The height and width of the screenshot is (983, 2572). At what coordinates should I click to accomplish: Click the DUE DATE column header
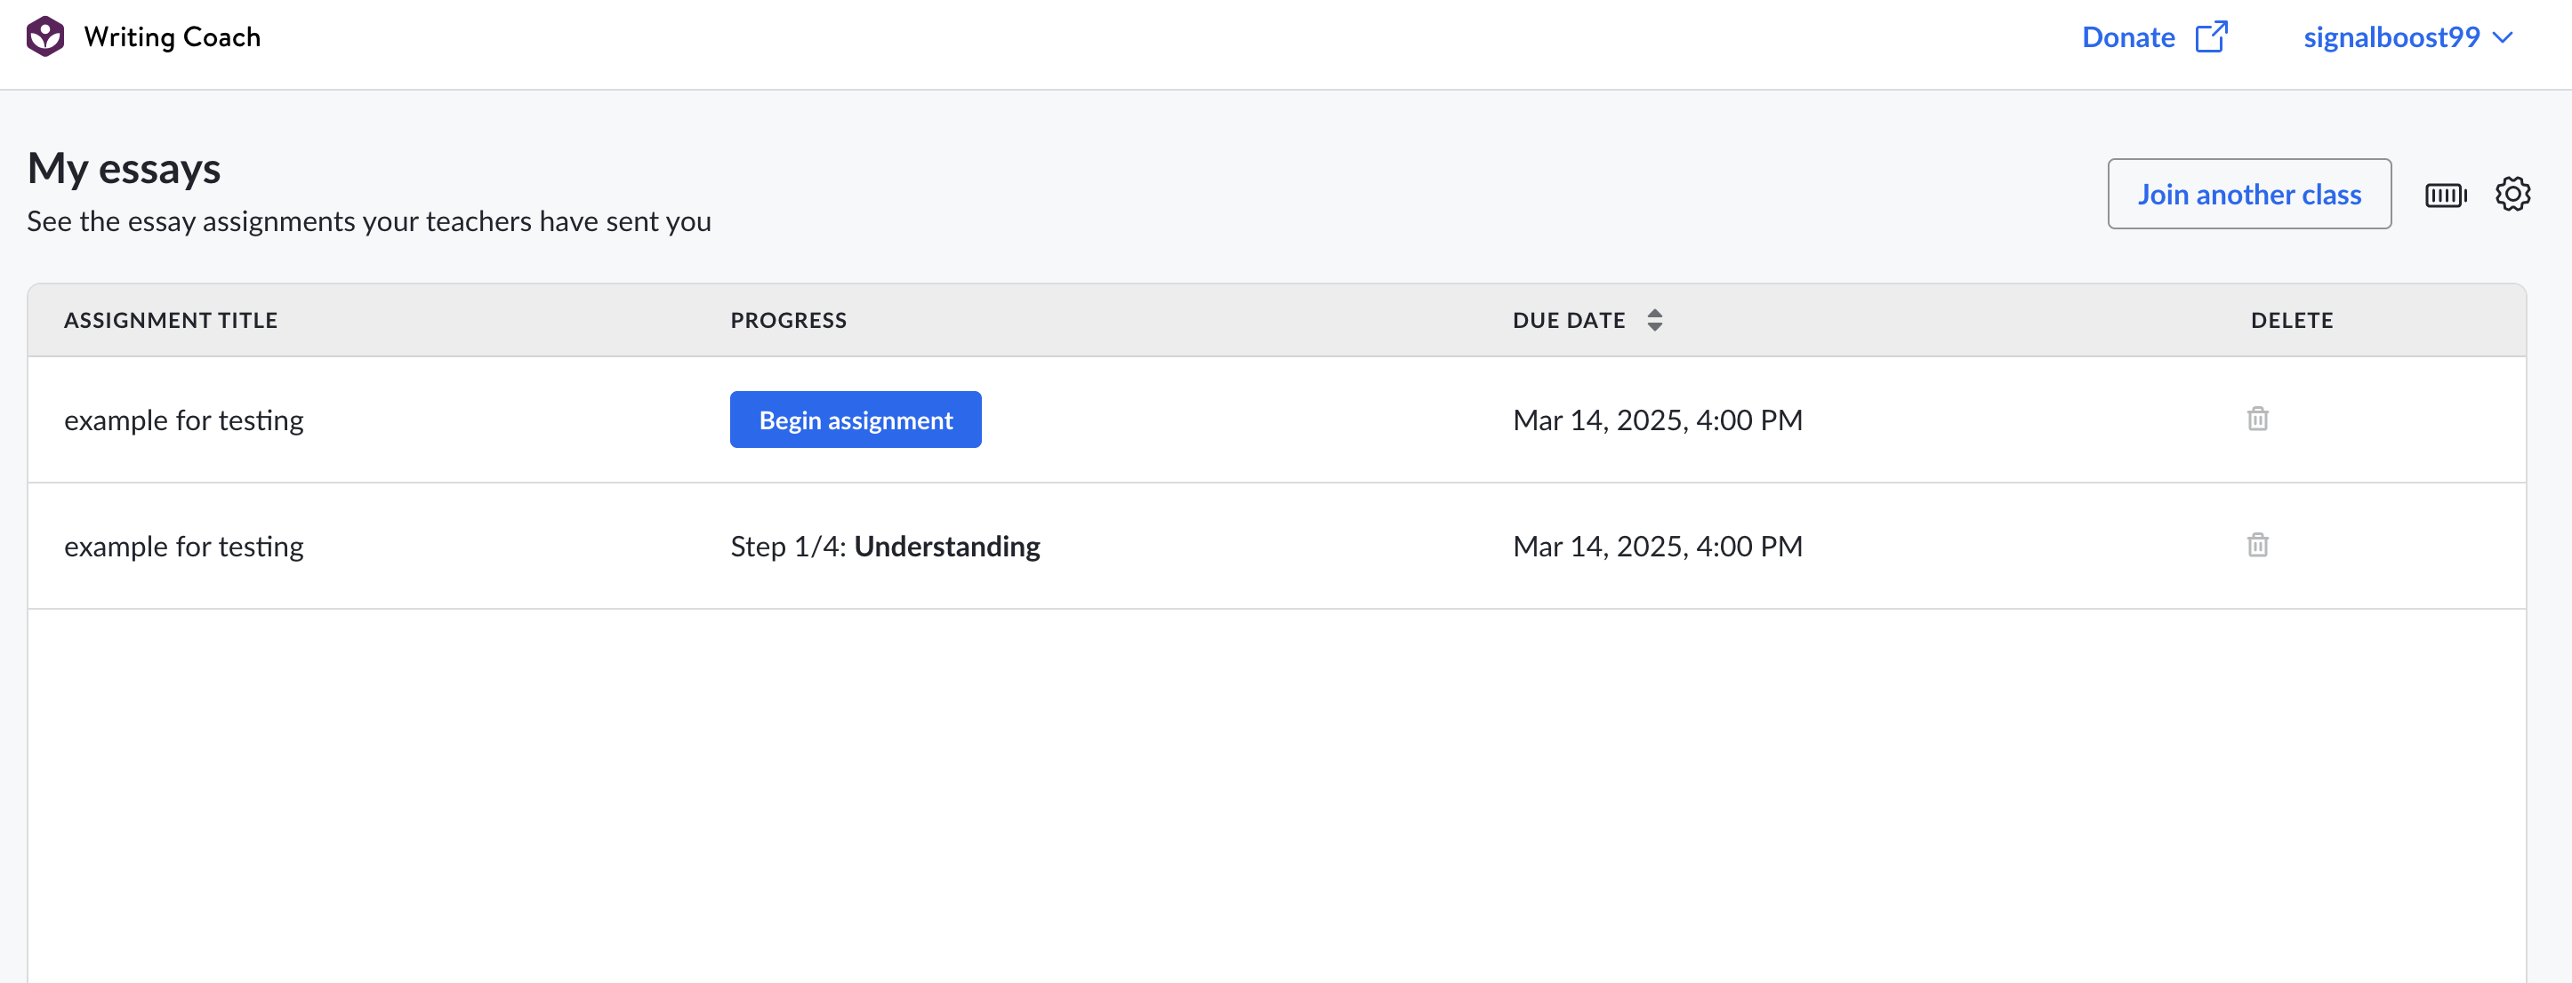(x=1569, y=319)
